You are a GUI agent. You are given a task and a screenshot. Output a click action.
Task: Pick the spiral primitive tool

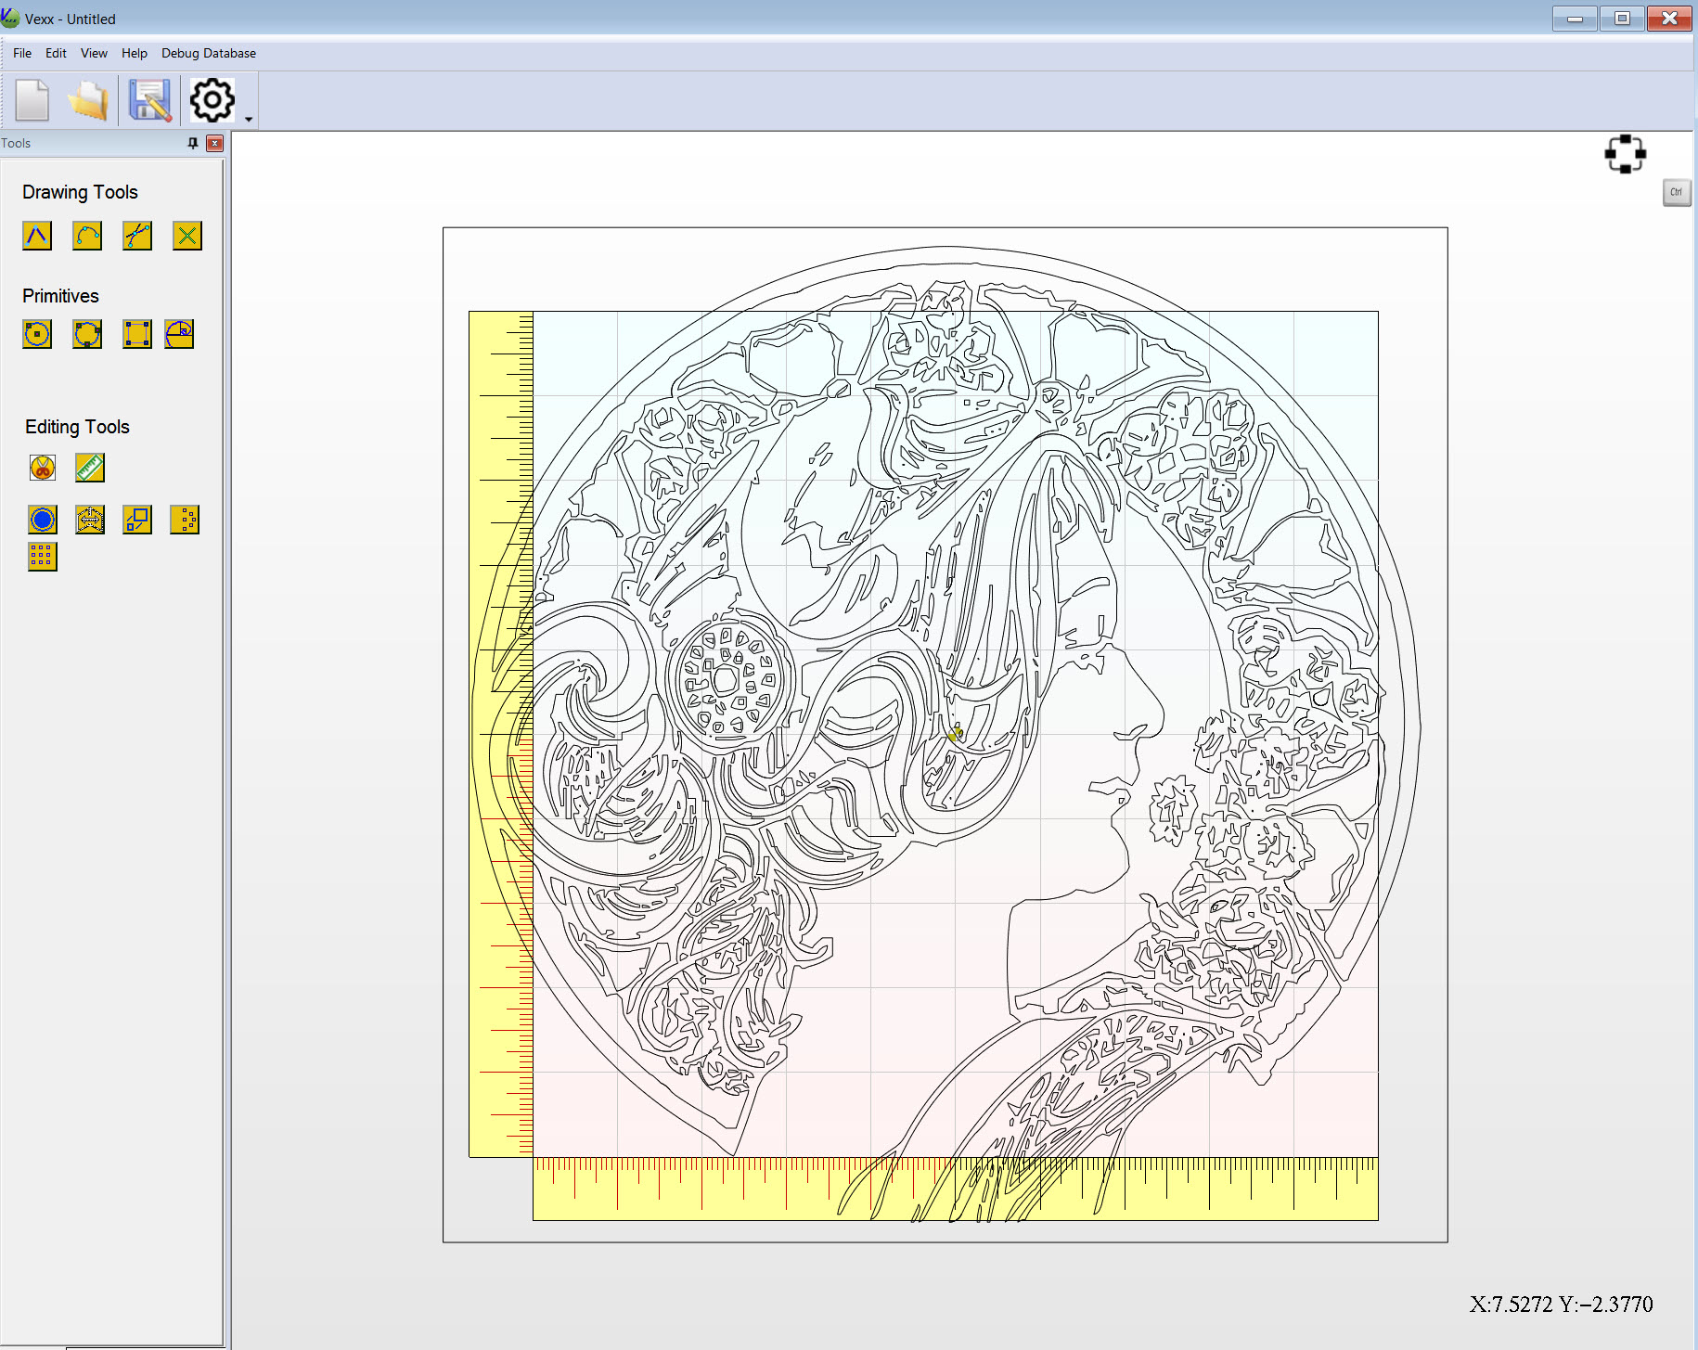tap(179, 334)
